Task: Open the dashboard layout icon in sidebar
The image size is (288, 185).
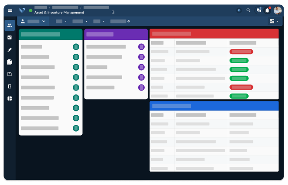Action: click(10, 98)
